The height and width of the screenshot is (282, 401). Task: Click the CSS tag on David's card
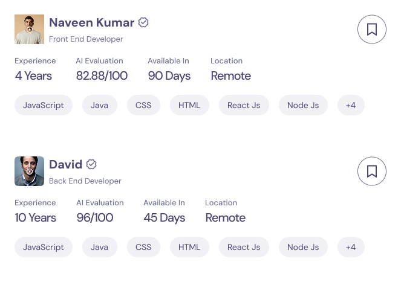pos(143,247)
